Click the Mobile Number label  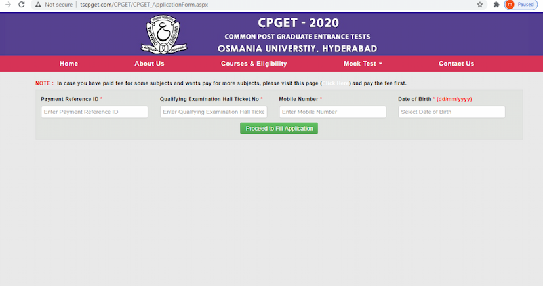(x=298, y=99)
